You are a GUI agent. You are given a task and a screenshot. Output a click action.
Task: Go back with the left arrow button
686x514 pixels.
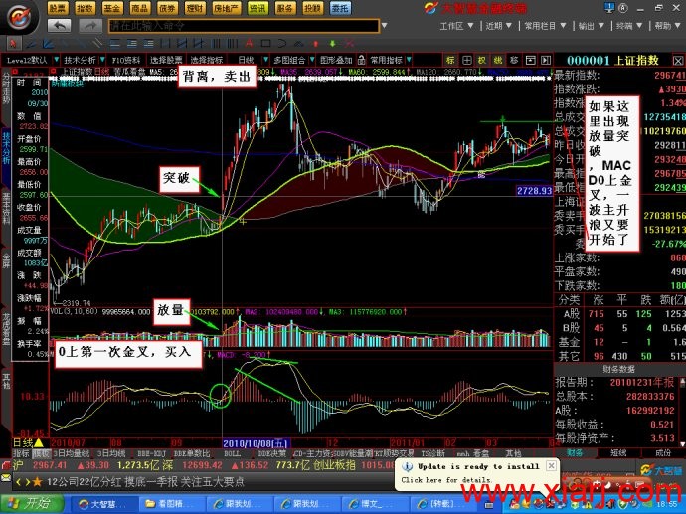[x=59, y=26]
